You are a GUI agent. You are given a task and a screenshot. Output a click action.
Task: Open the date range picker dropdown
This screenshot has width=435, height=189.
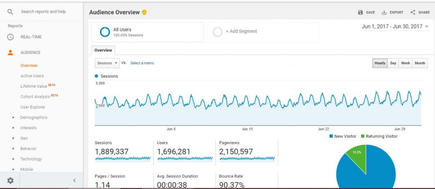click(x=395, y=27)
